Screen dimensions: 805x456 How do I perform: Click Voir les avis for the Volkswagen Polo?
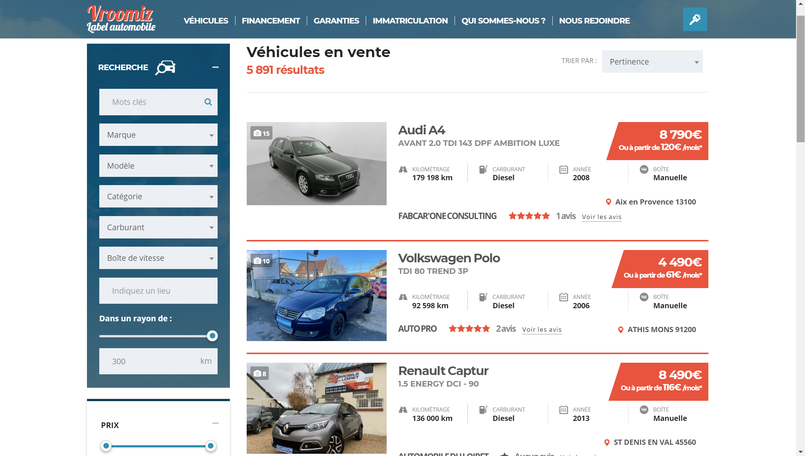coord(542,329)
